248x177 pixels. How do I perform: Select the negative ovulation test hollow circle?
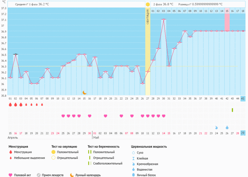[x=53, y=158]
